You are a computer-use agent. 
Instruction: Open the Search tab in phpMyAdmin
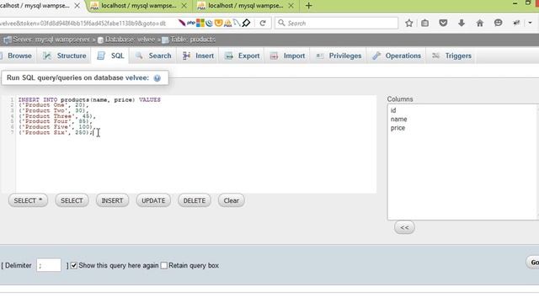(153, 56)
